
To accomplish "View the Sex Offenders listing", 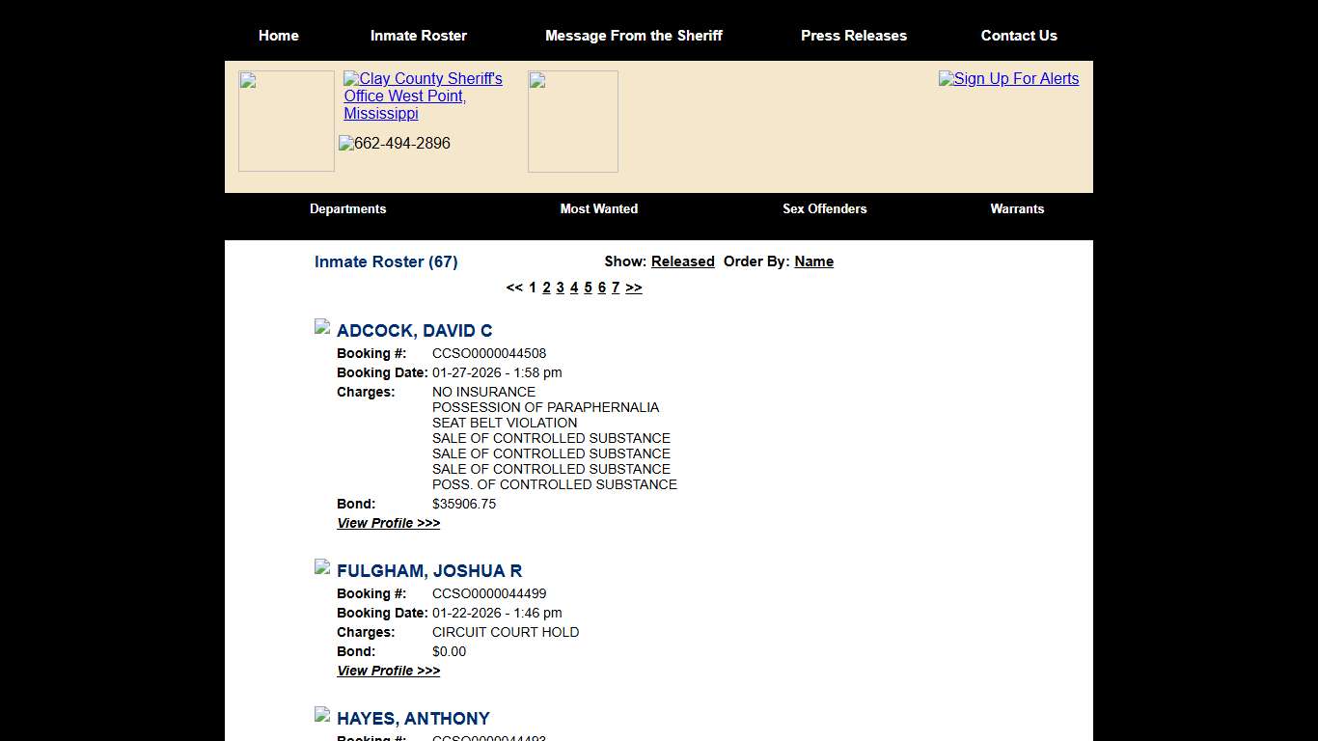I will [x=824, y=209].
